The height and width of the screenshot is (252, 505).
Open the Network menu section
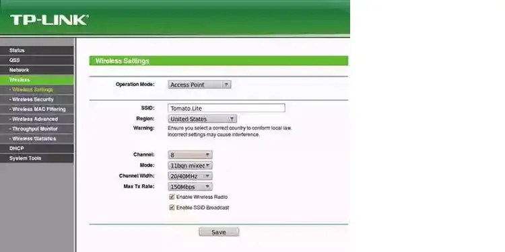pos(37,70)
